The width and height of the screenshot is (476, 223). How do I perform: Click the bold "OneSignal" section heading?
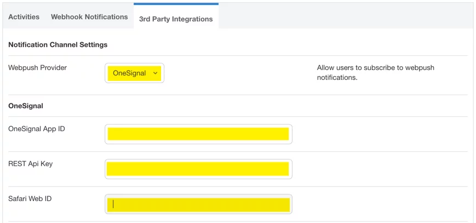(26, 105)
